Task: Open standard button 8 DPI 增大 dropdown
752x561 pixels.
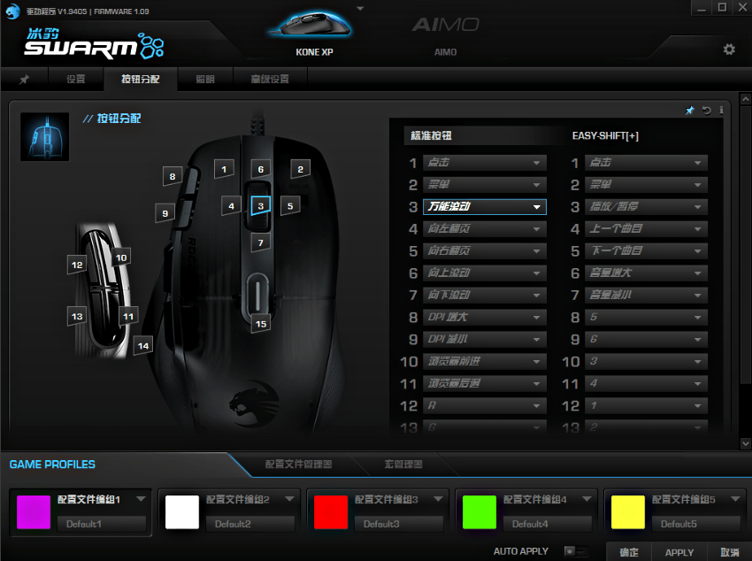Action: pos(485,317)
